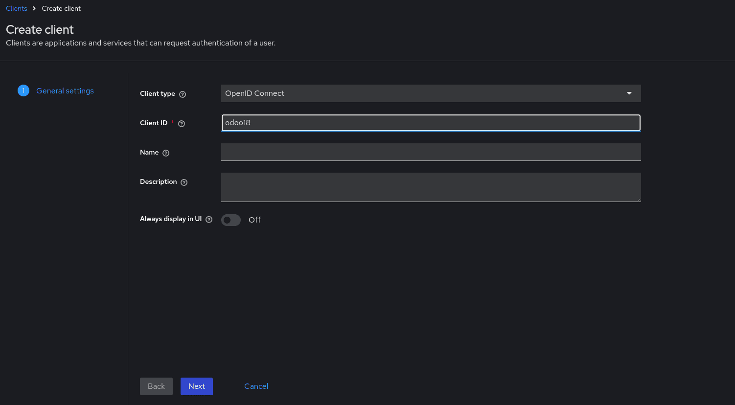Click the Create client breadcrumb item
Image resolution: width=735 pixels, height=405 pixels.
(x=61, y=8)
